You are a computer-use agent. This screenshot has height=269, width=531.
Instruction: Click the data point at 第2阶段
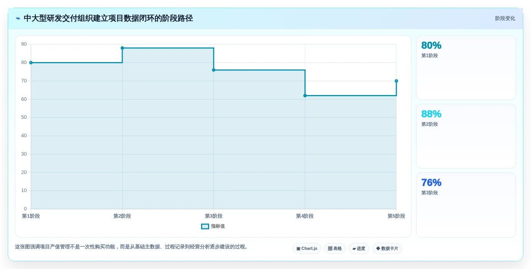(x=122, y=48)
